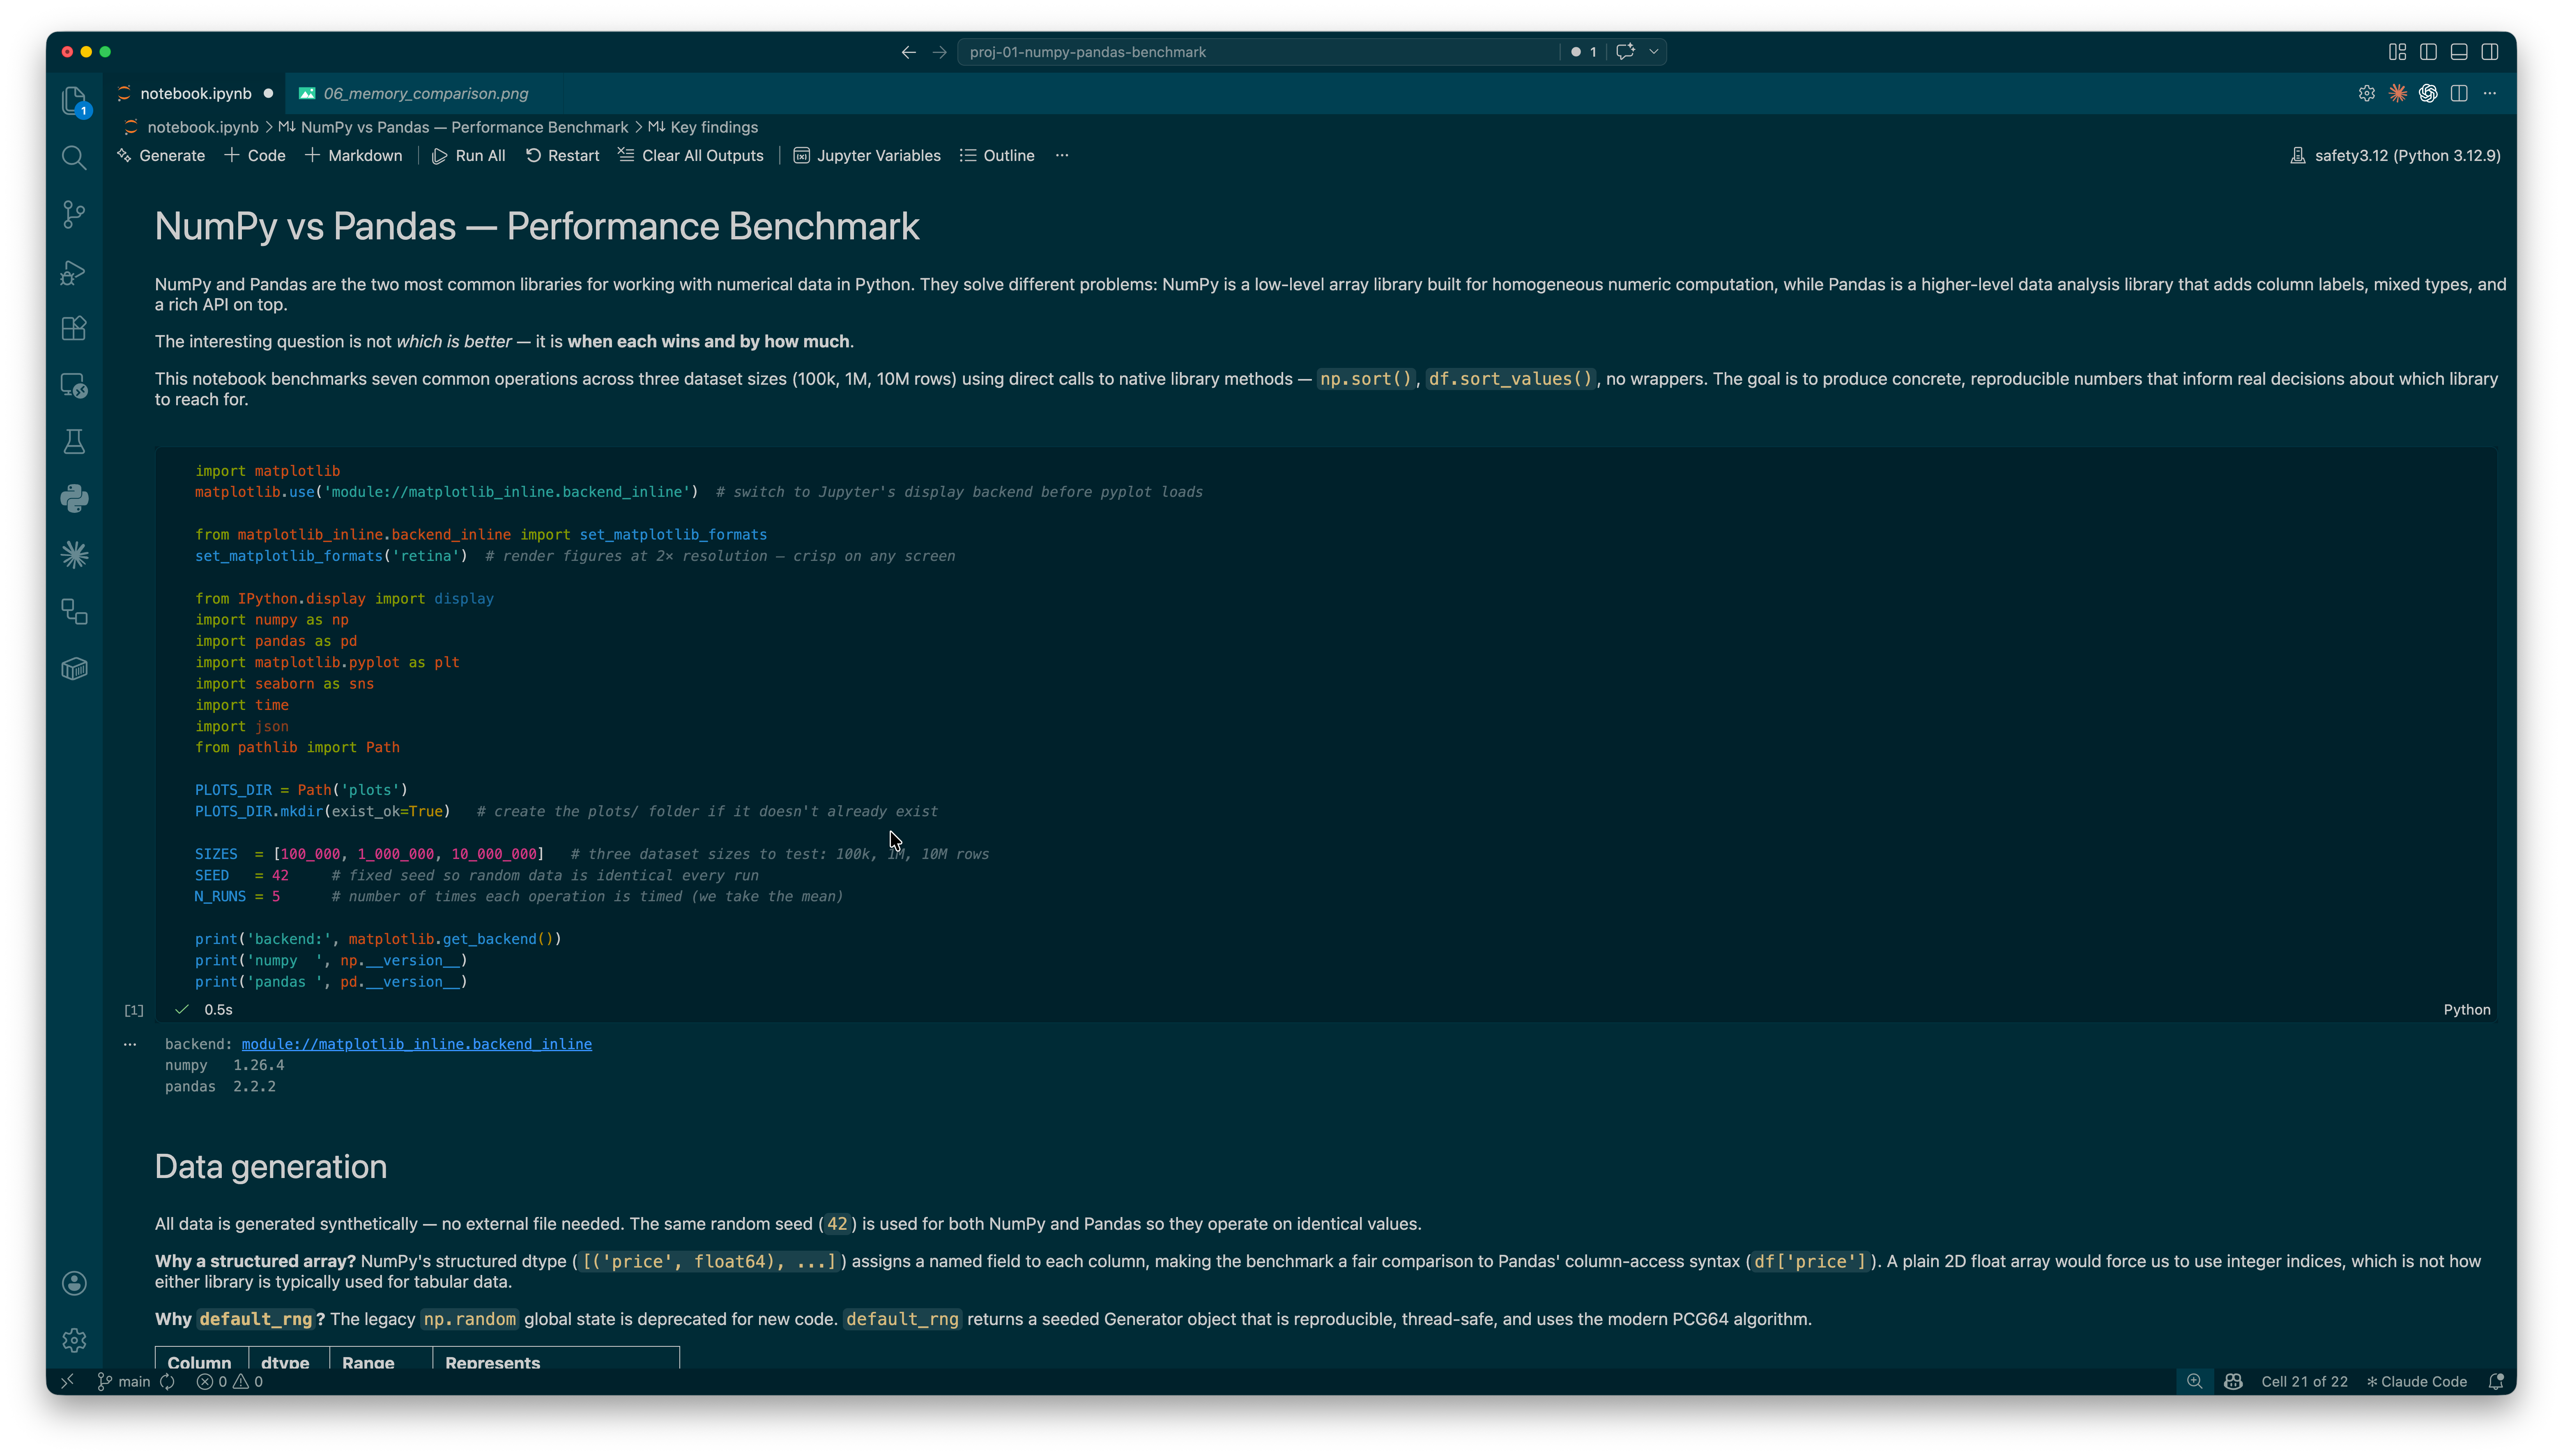Open the container box icon in the activity bar

pyautogui.click(x=74, y=668)
